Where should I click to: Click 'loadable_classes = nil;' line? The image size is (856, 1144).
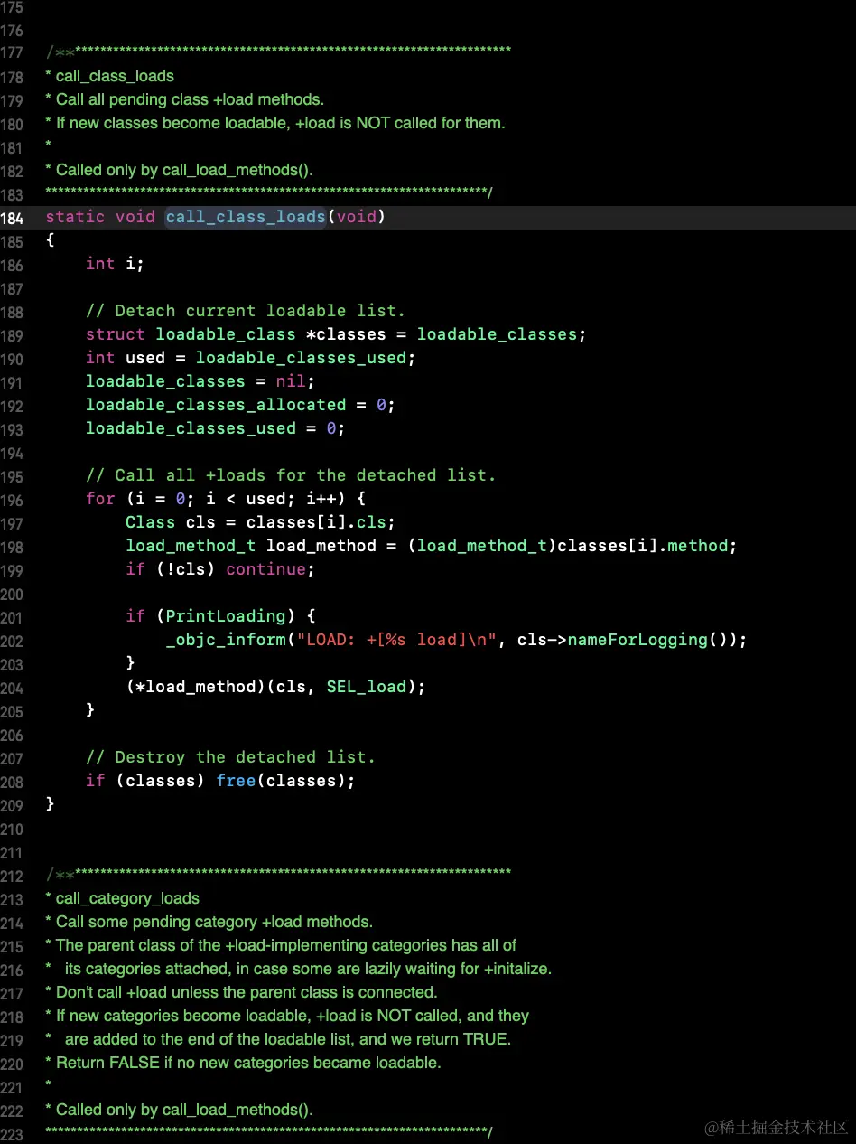[x=200, y=381]
